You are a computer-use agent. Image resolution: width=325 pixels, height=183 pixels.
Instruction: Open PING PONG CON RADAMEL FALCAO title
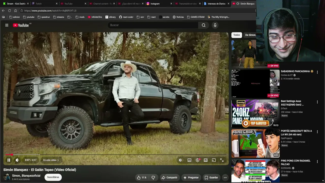point(296,162)
